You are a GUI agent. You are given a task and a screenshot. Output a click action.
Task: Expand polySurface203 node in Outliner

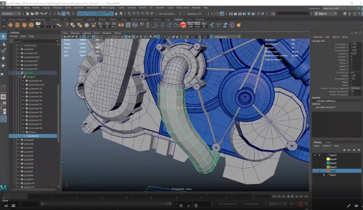point(18,57)
